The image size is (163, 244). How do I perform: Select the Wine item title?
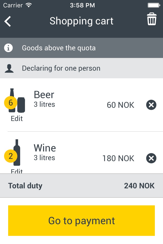pos(45,148)
